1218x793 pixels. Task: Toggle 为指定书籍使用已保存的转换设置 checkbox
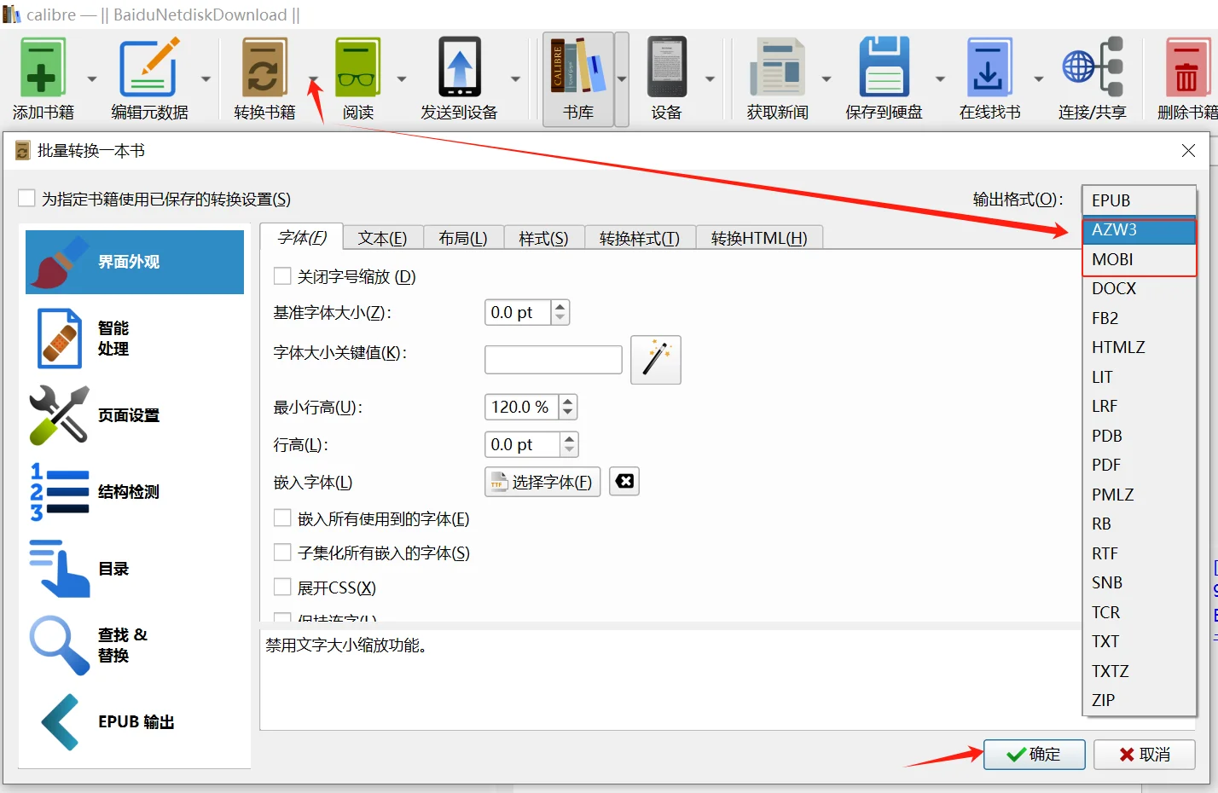click(x=27, y=198)
